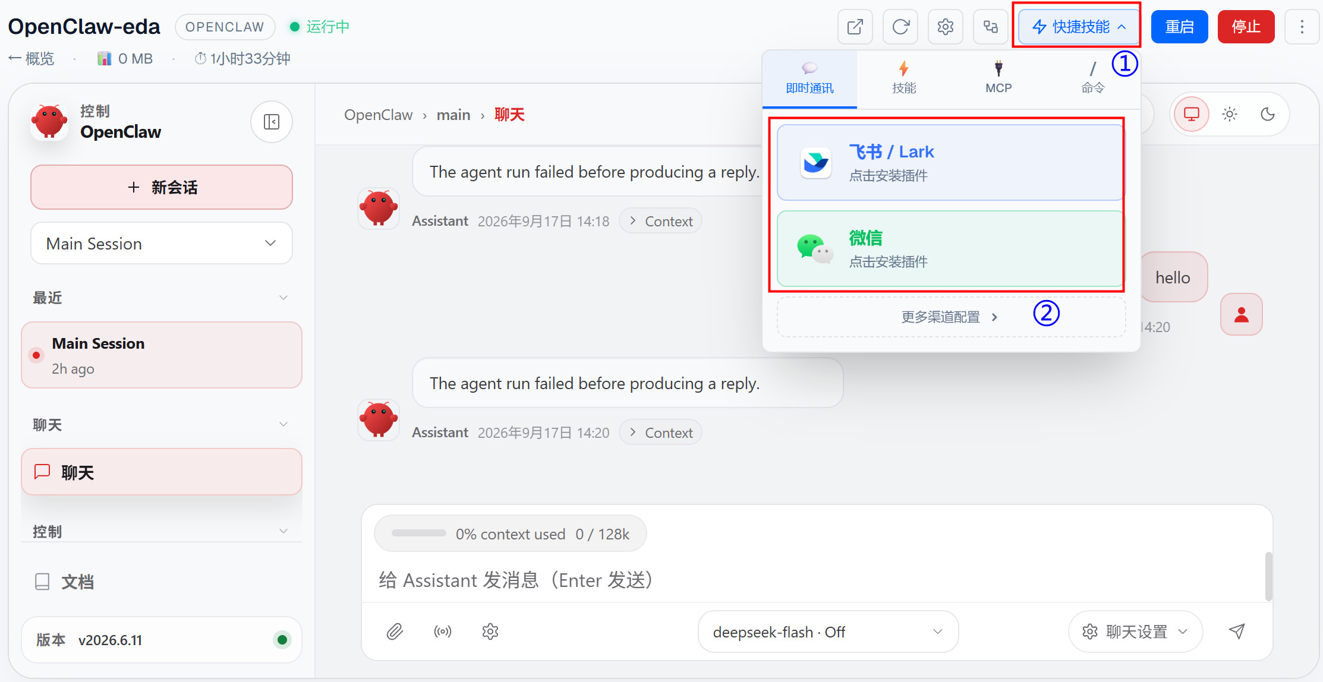This screenshot has height=682, width=1323.
Task: Open the three-dot more options menu
Action: (x=1302, y=27)
